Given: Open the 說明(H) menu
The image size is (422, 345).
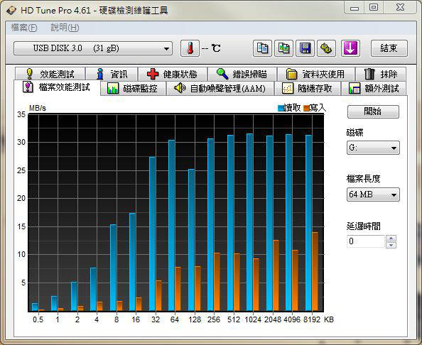Looking at the screenshot, I should tap(65, 28).
